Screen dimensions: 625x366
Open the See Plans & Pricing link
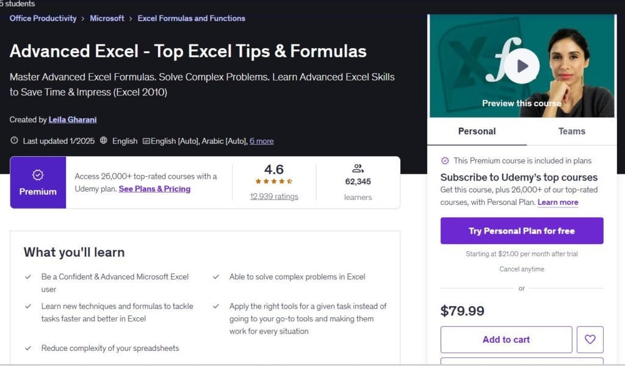pos(154,188)
